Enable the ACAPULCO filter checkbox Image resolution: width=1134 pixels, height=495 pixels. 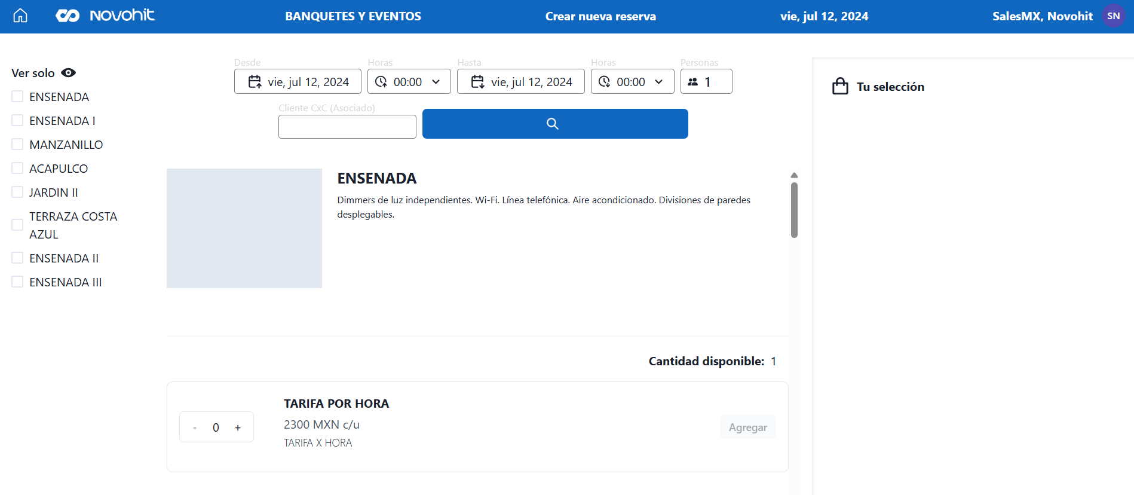click(17, 169)
